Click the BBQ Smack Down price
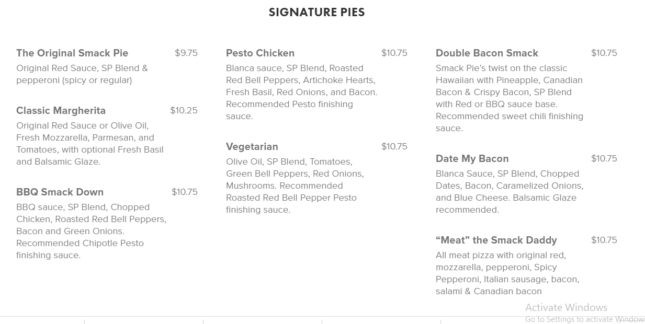645x324 pixels. 184,192
